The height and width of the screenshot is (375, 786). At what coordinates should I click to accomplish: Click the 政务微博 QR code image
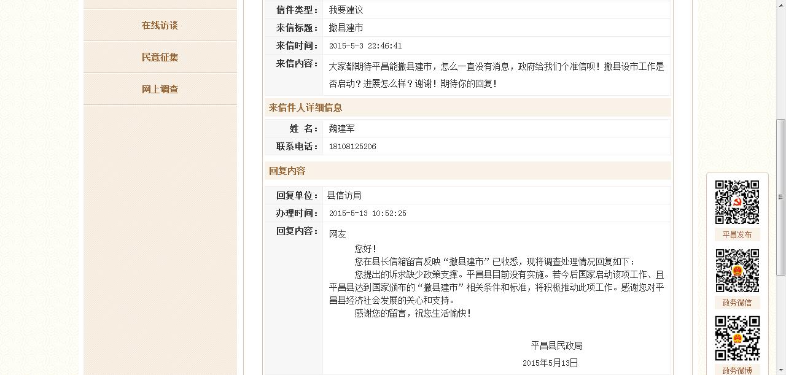[737, 338]
